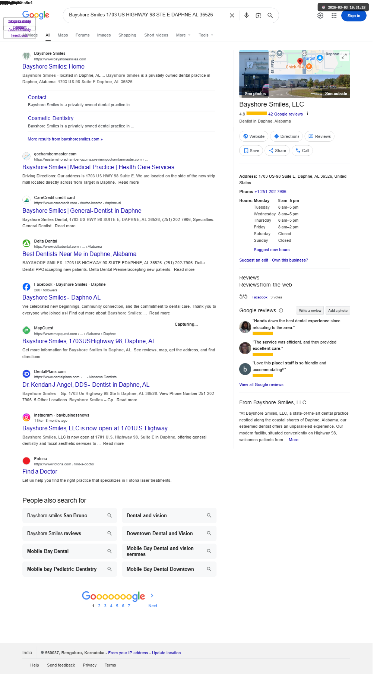Open more options beside 42 Google reviews

(x=307, y=114)
